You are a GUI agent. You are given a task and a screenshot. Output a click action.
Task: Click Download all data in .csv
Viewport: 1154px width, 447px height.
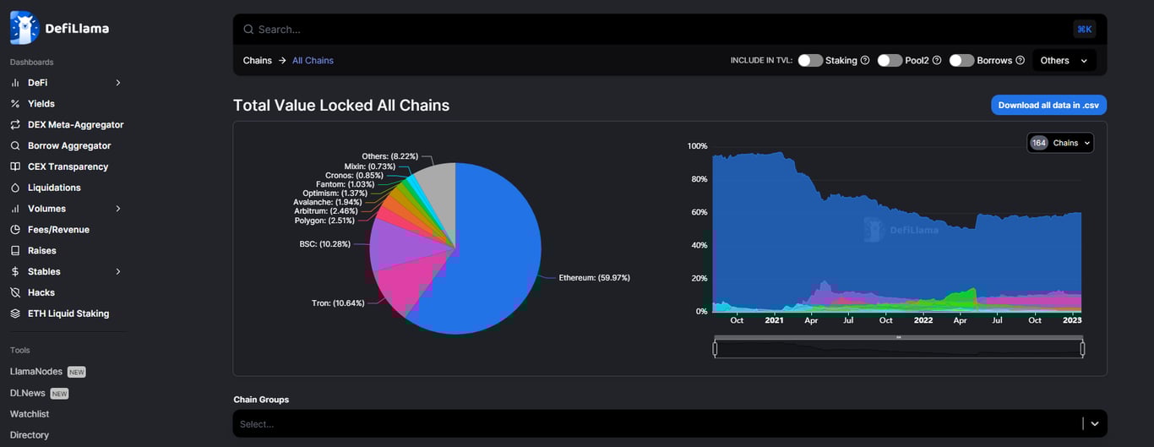coord(1048,105)
